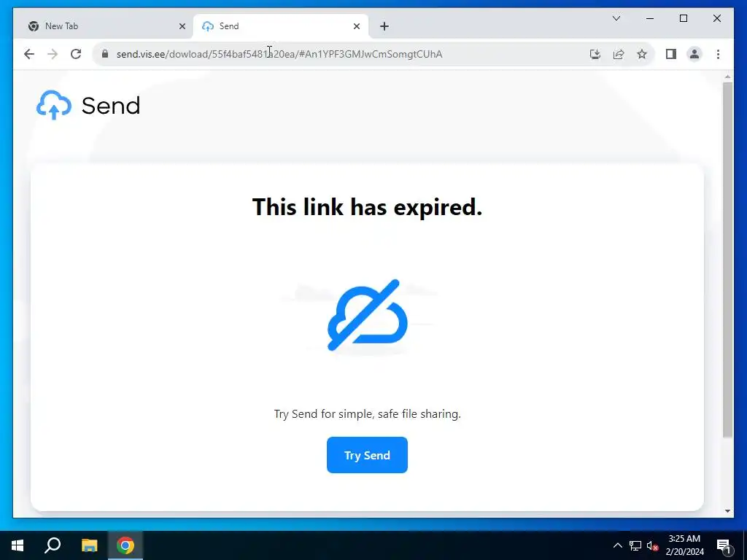Close the Send tab
Image resolution: width=747 pixels, height=560 pixels.
tap(356, 26)
